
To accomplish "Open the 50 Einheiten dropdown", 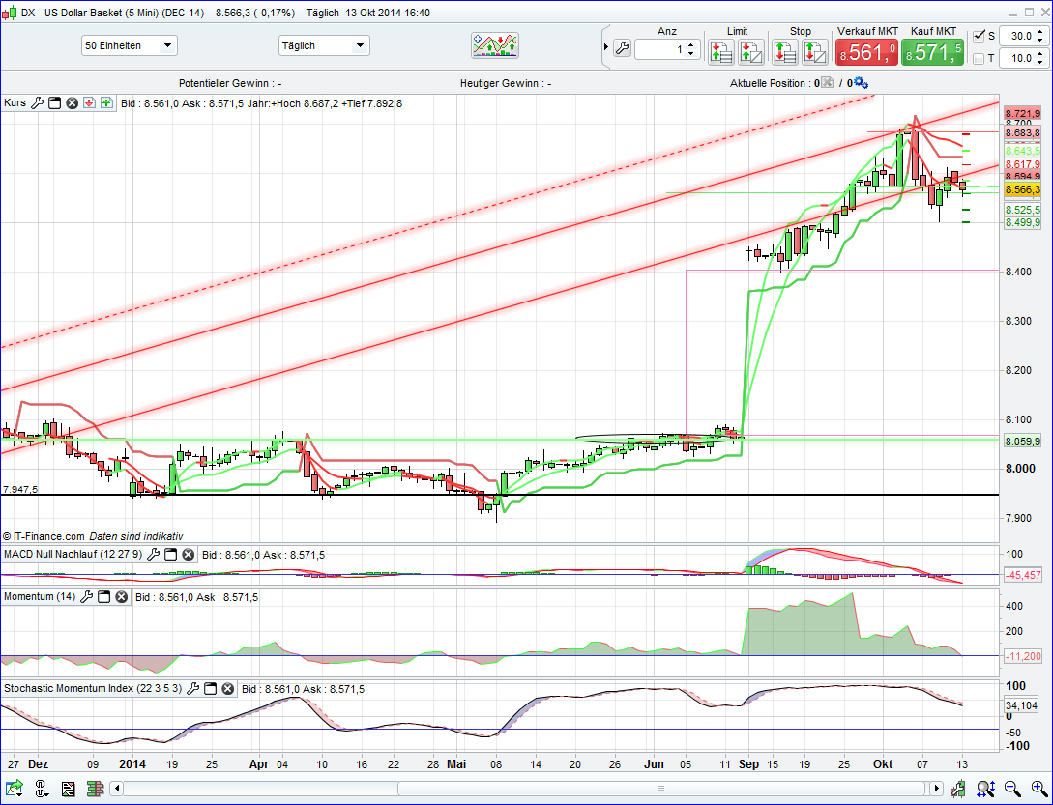I will point(129,44).
